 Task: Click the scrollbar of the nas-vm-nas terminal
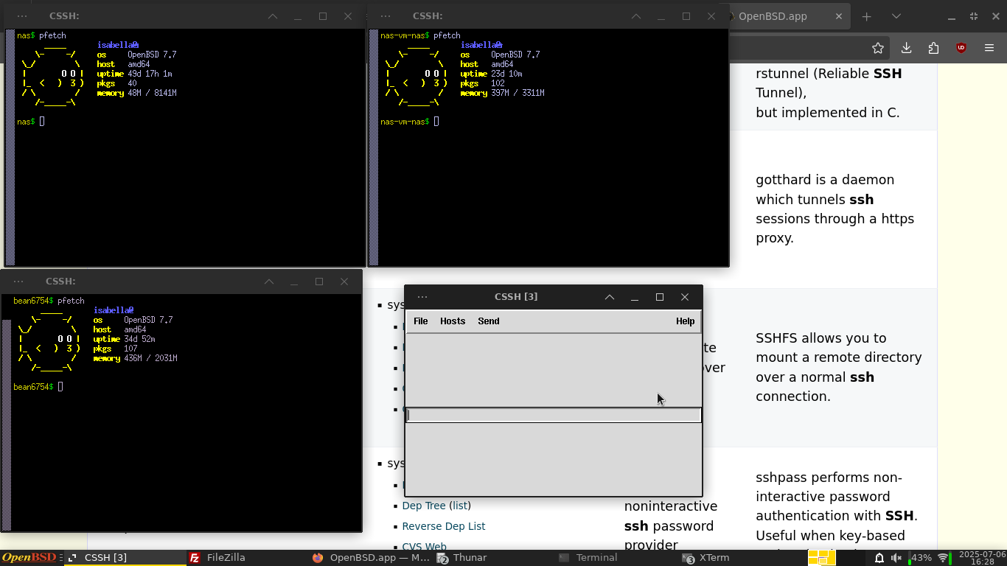tap(374, 147)
